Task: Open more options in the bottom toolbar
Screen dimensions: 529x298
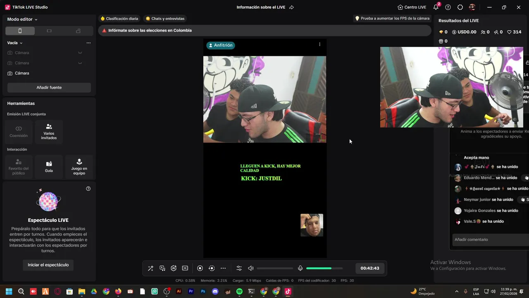Action: 223,268
